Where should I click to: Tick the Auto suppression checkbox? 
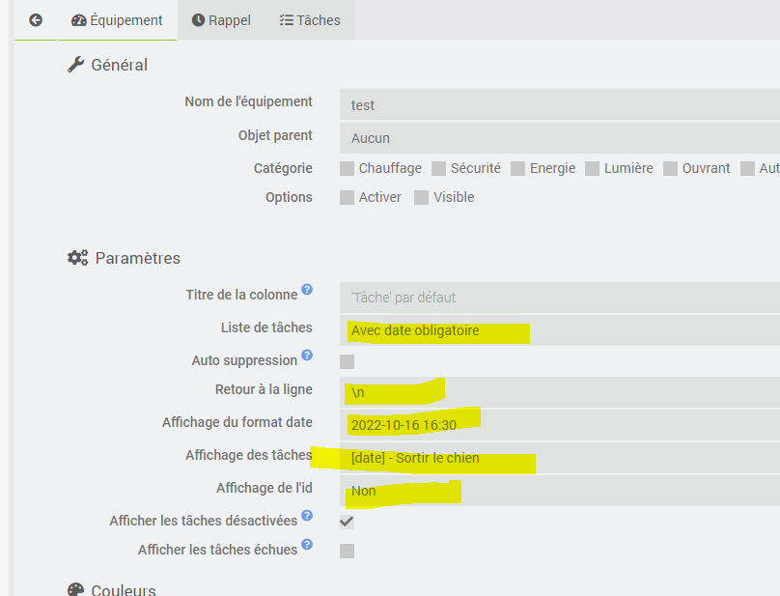pyautogui.click(x=348, y=362)
